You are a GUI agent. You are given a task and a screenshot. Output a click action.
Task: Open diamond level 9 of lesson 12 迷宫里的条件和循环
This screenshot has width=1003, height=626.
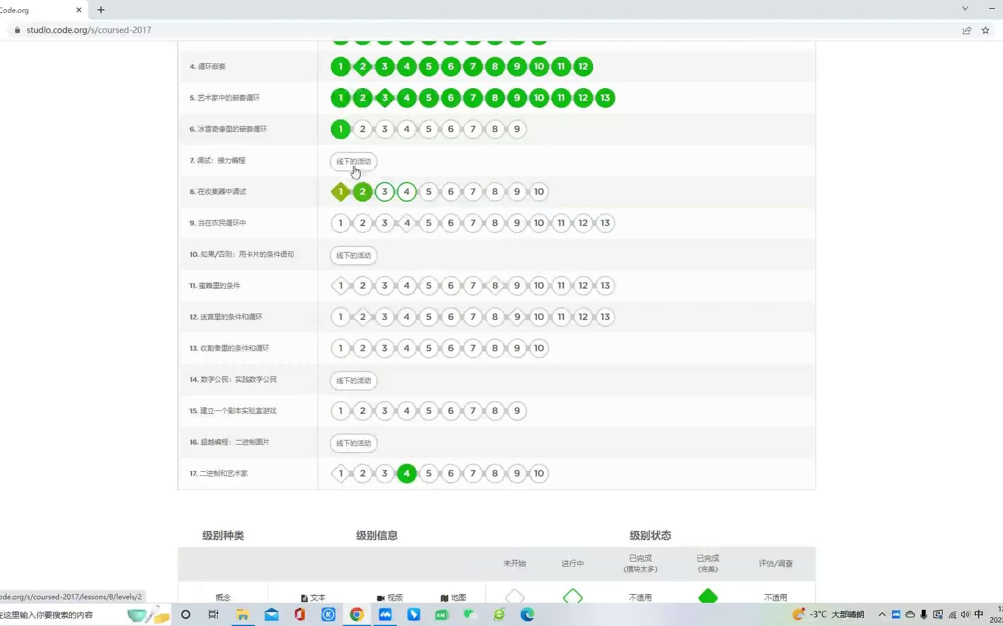(517, 317)
